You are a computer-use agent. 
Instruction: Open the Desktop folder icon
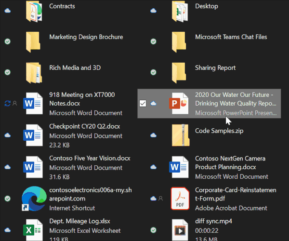click(179, 11)
